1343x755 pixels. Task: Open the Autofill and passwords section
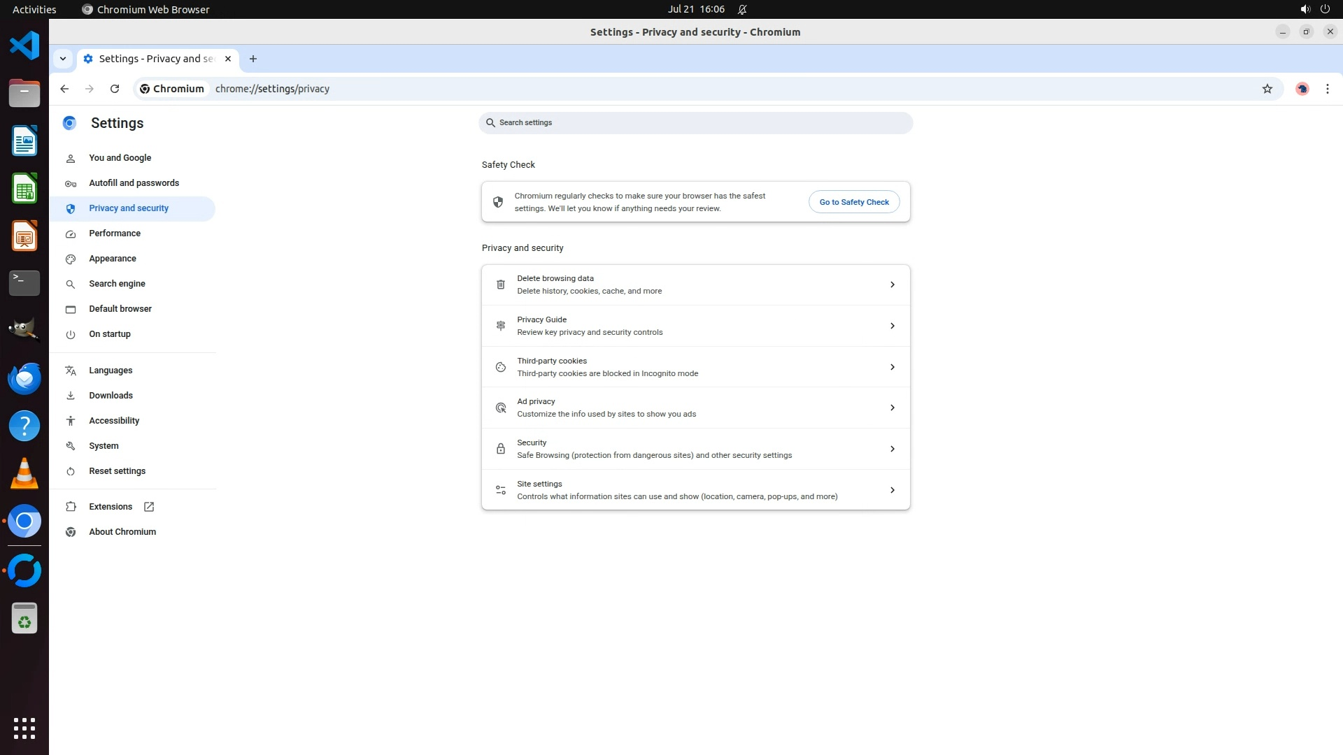(134, 183)
